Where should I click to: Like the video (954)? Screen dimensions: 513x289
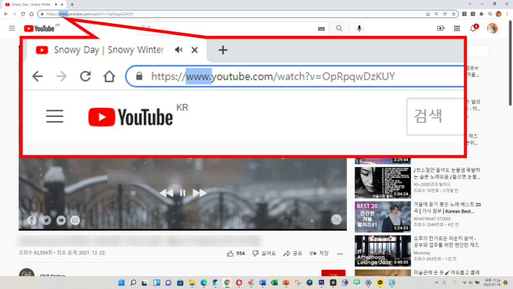tap(235, 253)
